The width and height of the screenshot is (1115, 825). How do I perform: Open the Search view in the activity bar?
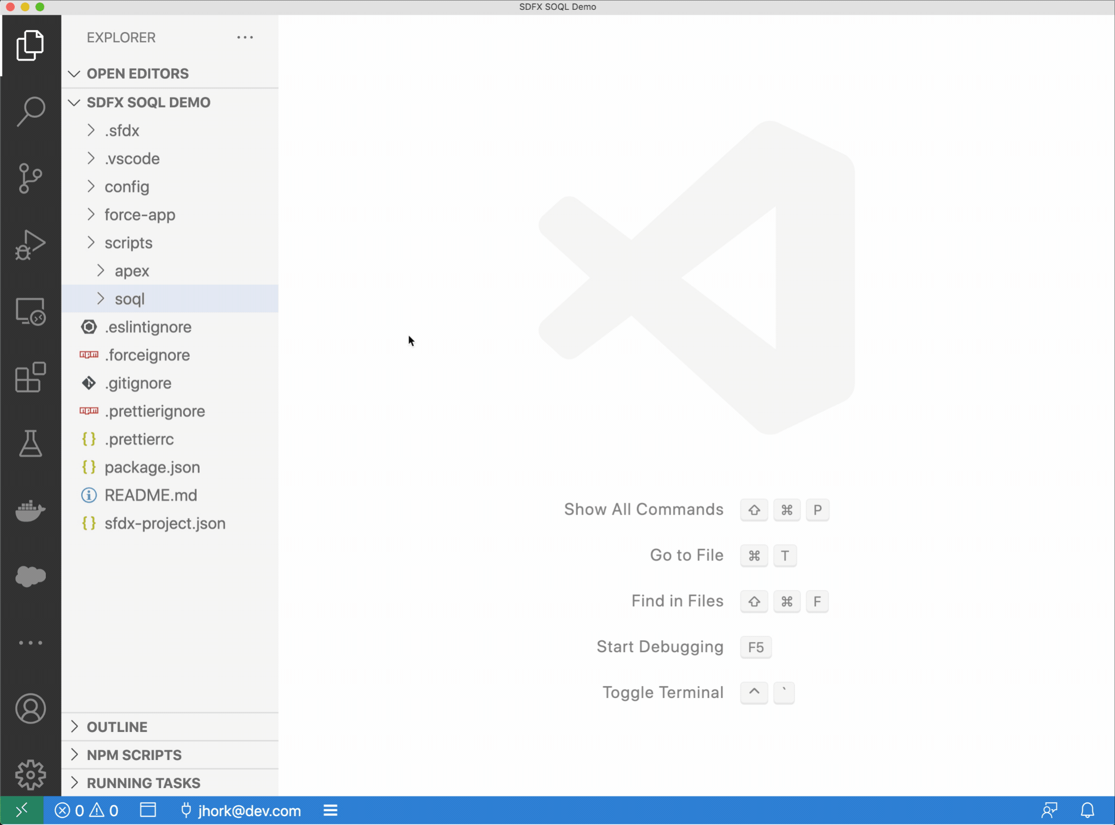(x=31, y=111)
